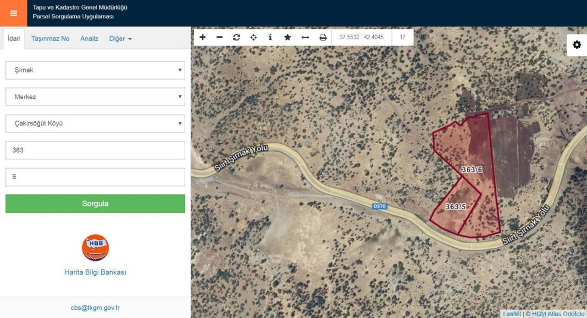Click the star favorites icon
The image size is (587, 318).
tap(288, 37)
